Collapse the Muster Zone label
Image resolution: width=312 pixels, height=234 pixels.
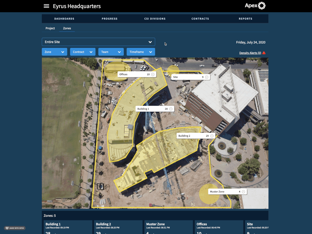244,192
